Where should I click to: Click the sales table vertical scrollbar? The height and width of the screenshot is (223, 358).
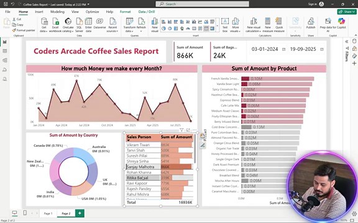(195, 149)
